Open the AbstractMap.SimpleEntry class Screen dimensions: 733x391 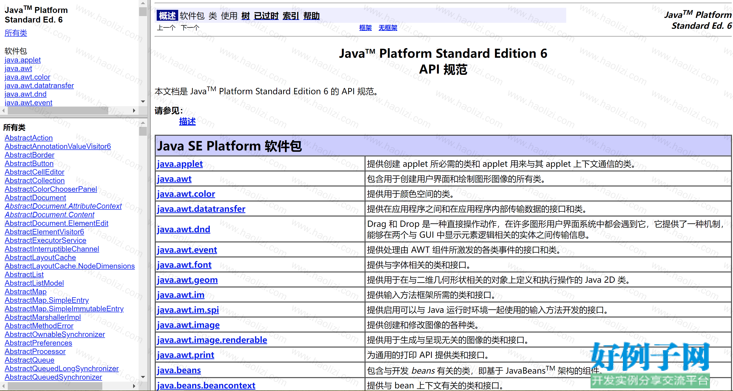click(47, 300)
